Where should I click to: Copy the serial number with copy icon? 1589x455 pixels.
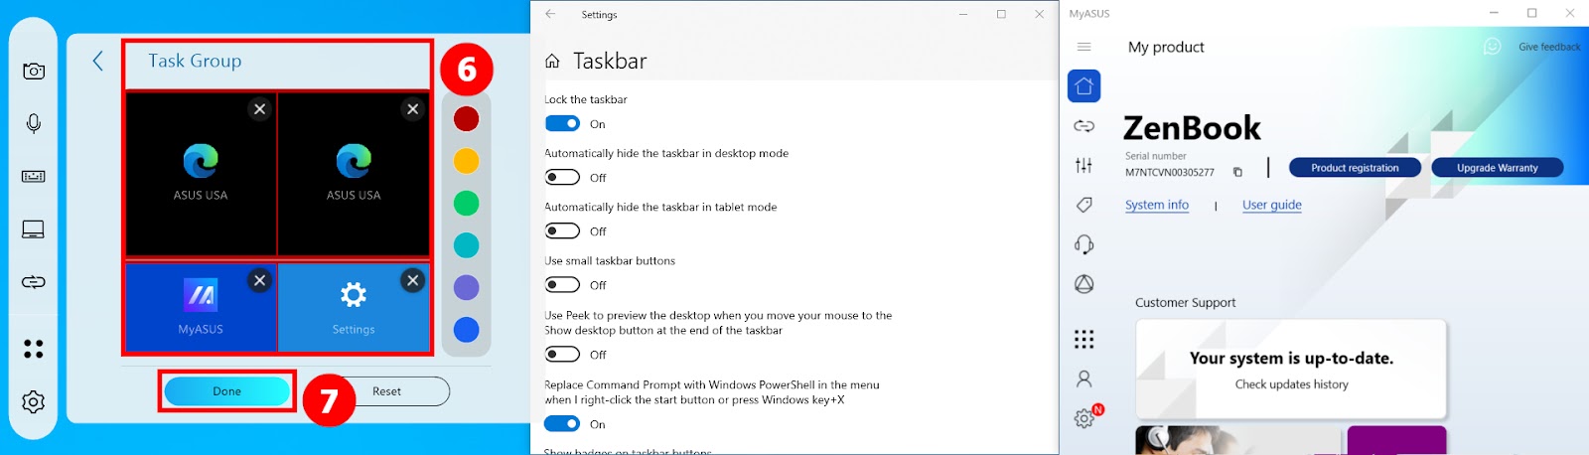[1237, 172]
